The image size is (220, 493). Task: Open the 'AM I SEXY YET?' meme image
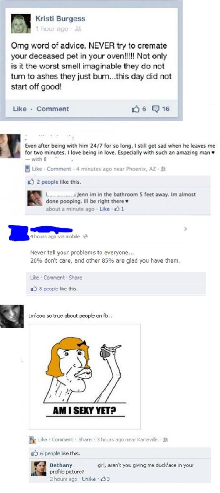tap(85, 376)
